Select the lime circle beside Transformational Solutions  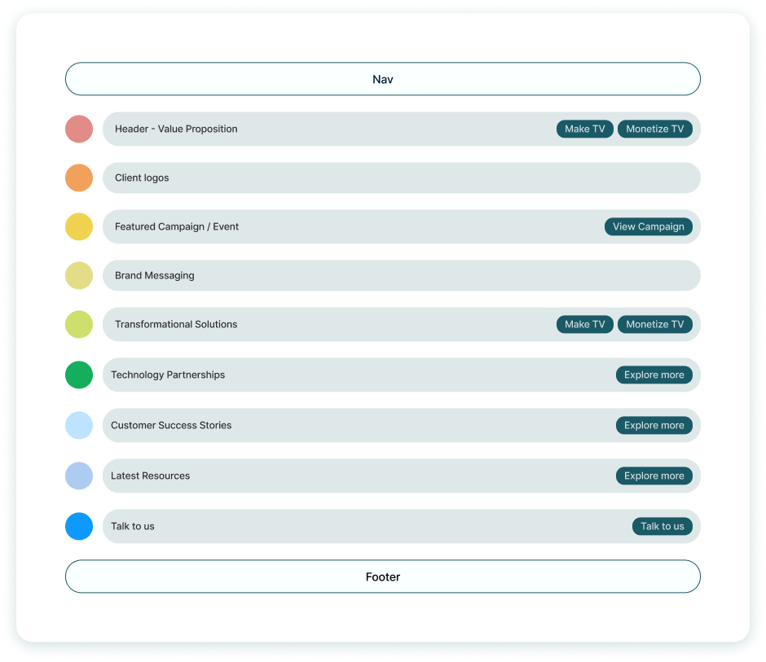(x=79, y=324)
